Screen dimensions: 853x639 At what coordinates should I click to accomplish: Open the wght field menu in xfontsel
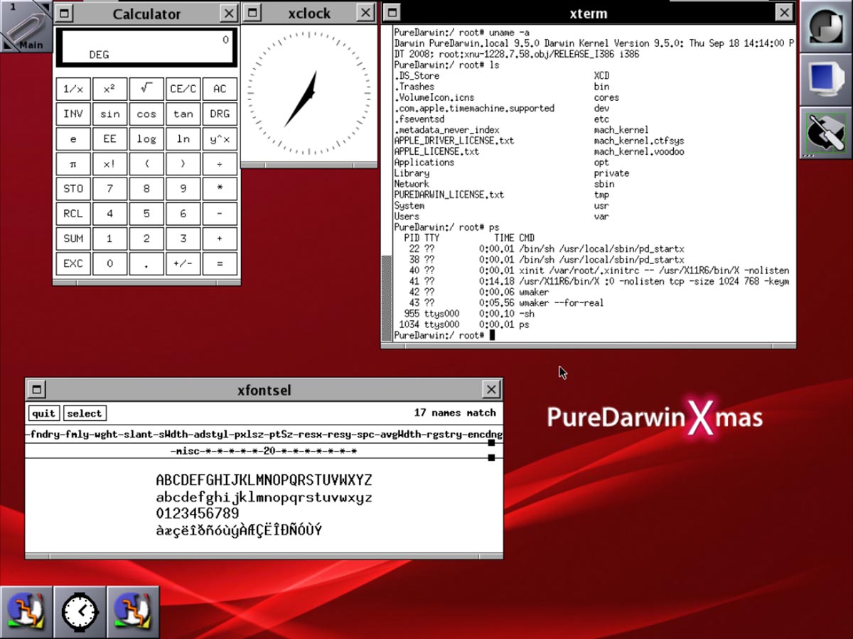click(x=106, y=435)
